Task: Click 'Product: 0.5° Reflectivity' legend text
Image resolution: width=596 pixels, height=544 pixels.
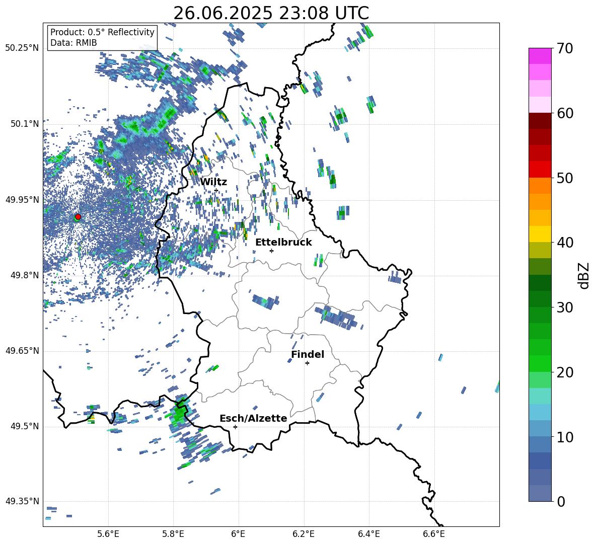Action: pos(102,32)
